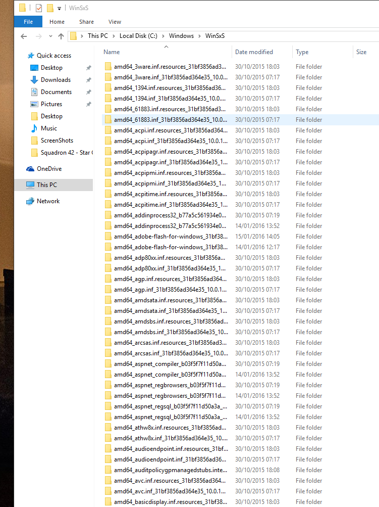Screen dimensions: 379x507
Task: Open the Recent locations dropdown arrow
Action: (x=50, y=36)
